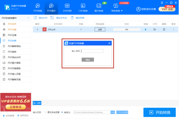Select PDF添加水印 in sidebar
This screenshot has width=179, height=119.
click(x=16, y=57)
